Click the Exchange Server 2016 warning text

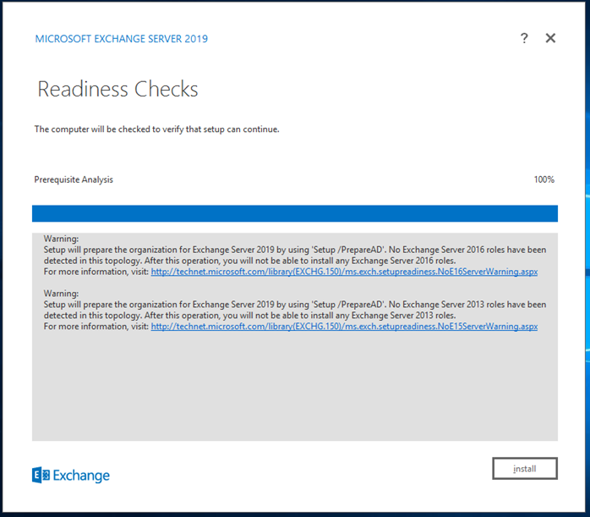295,255
